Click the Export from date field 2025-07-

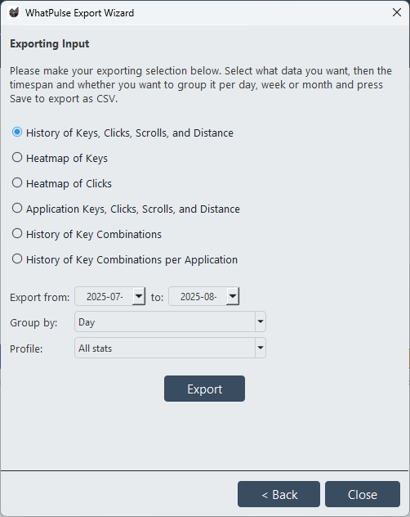104,296
